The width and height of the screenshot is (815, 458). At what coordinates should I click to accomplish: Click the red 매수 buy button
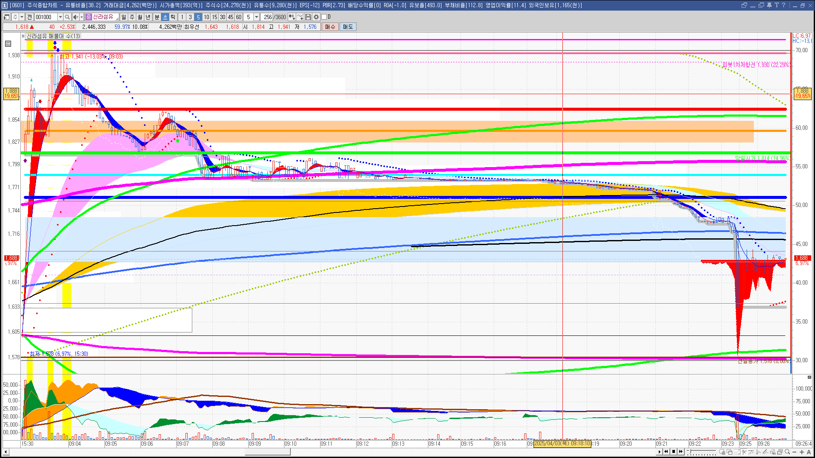[330, 27]
